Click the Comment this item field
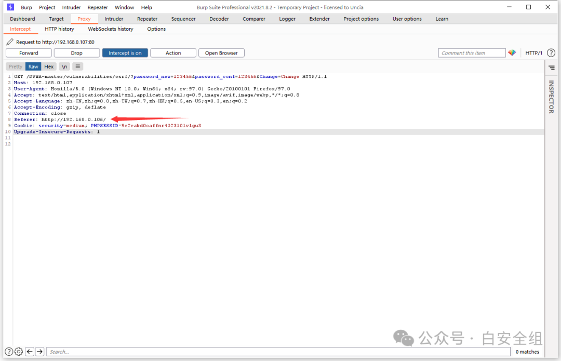Viewport: 561px width, 361px height. coord(472,53)
